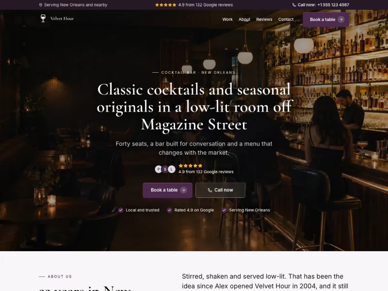Click the gold stars above hero review count
The image size is (388, 291).
pyautogui.click(x=191, y=166)
